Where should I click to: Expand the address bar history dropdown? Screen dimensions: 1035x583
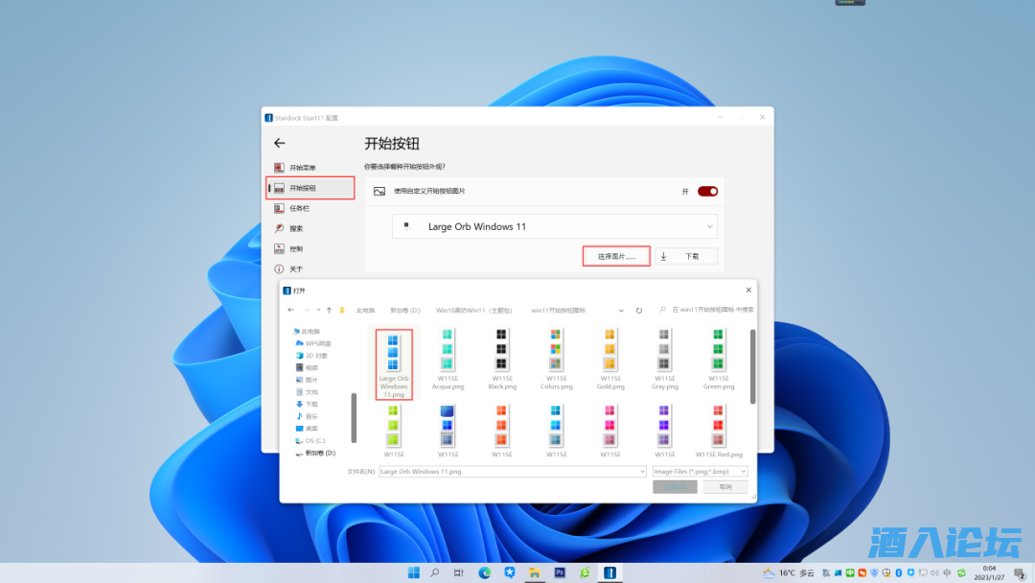click(x=621, y=311)
